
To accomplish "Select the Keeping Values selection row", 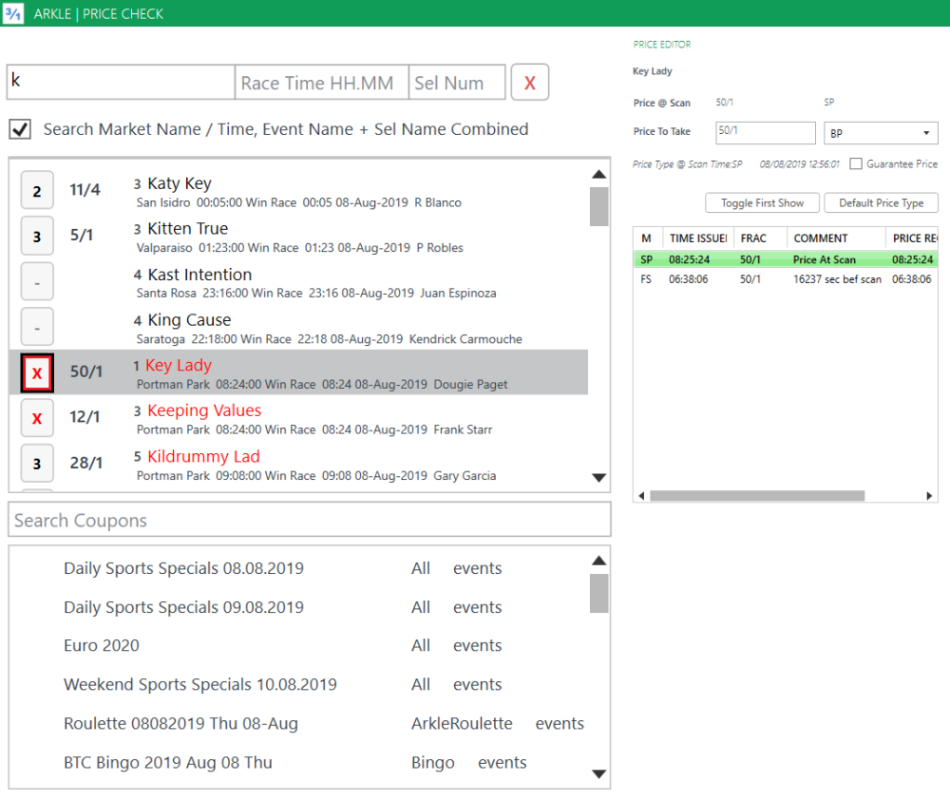I will 298,418.
